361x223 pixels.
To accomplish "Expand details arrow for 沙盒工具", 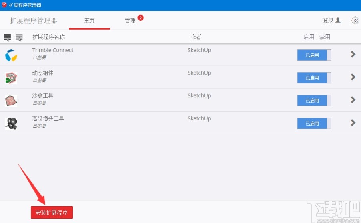I will [353, 100].
